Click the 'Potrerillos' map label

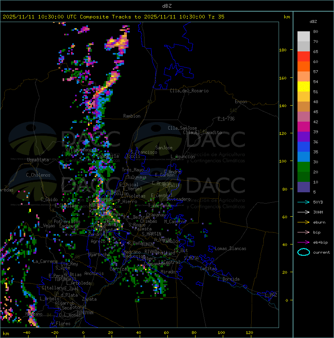(67, 222)
